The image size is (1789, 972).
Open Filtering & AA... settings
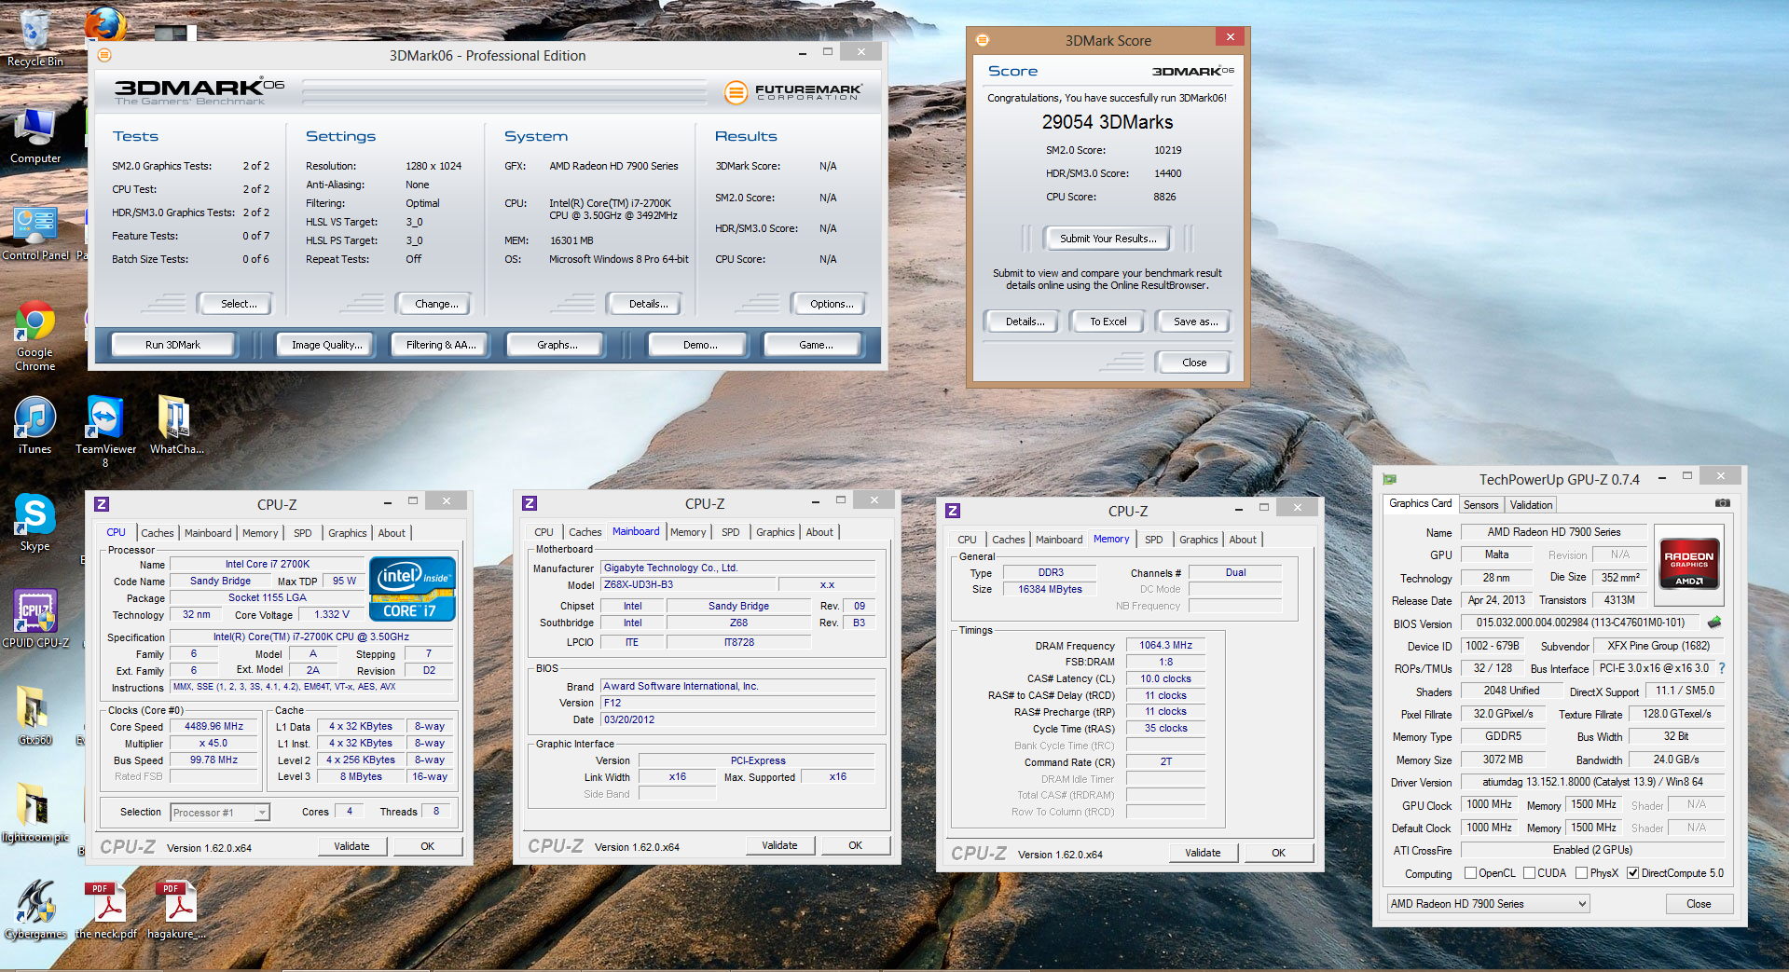pyautogui.click(x=441, y=345)
